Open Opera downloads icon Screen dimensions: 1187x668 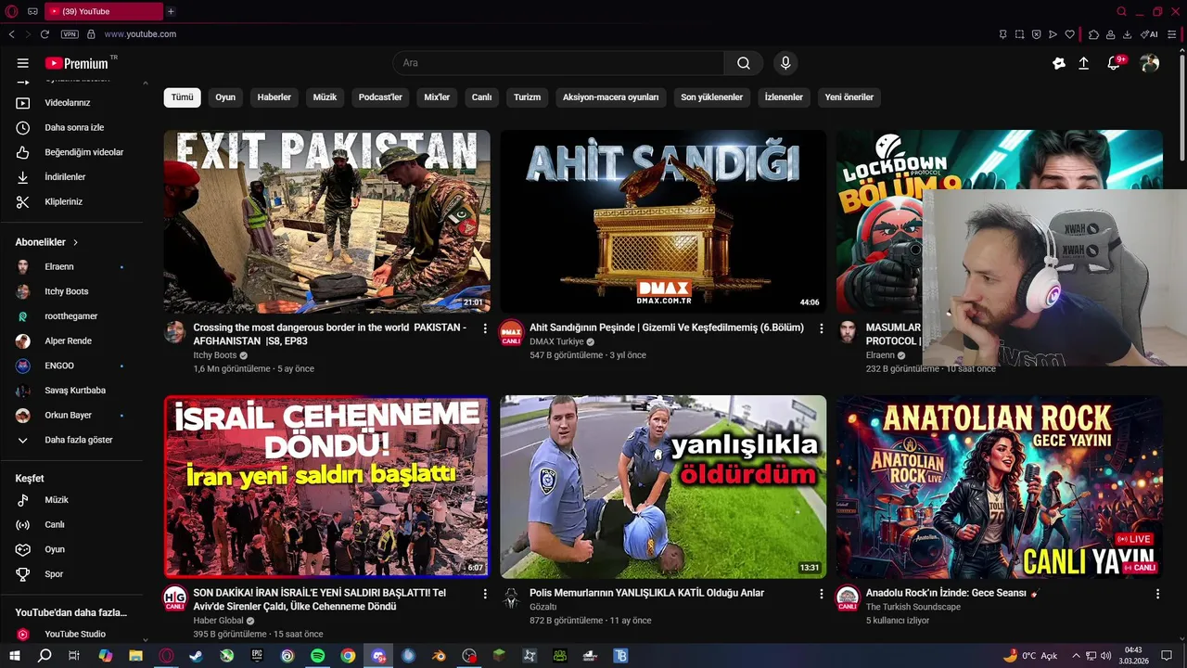point(1127,34)
